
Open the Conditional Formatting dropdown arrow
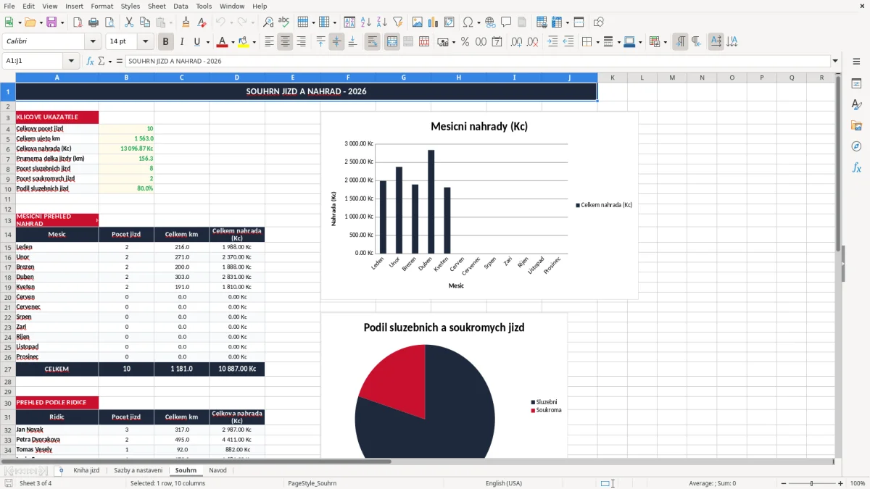[x=665, y=42]
